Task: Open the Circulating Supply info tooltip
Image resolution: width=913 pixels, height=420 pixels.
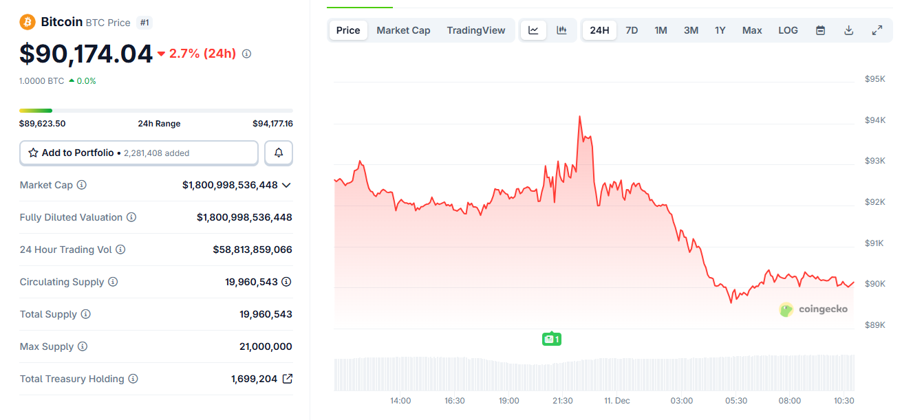Action: [114, 281]
